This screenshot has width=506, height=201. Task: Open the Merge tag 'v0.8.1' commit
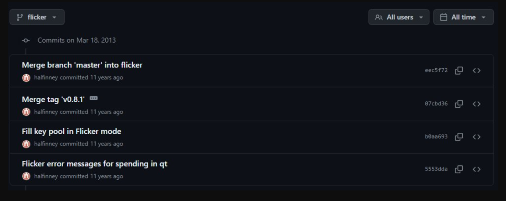coord(53,100)
